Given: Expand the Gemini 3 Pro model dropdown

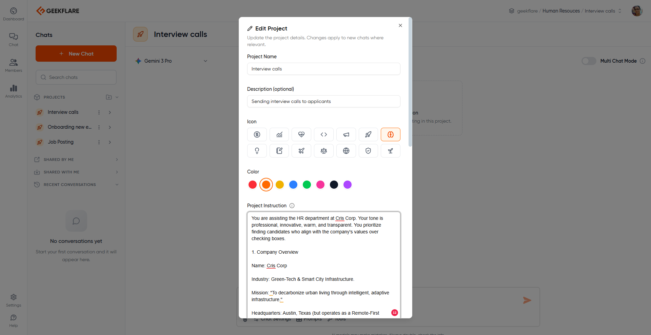Looking at the screenshot, I should click(x=205, y=61).
